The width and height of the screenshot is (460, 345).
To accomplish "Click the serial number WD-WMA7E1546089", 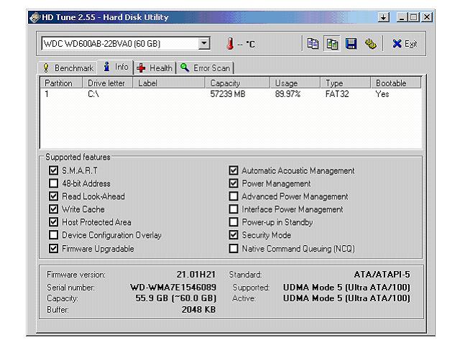I will (x=173, y=287).
